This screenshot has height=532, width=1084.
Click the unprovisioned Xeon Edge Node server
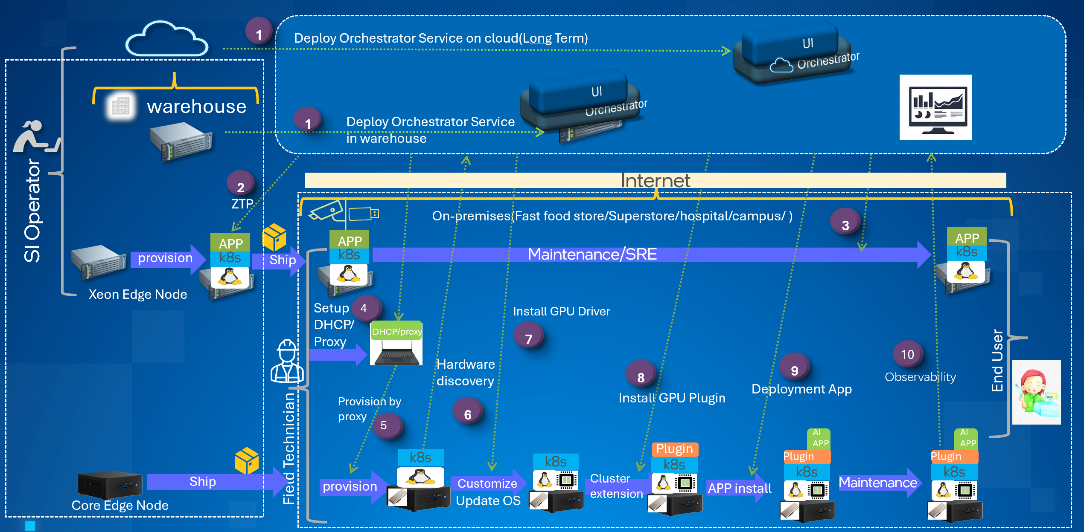point(99,262)
